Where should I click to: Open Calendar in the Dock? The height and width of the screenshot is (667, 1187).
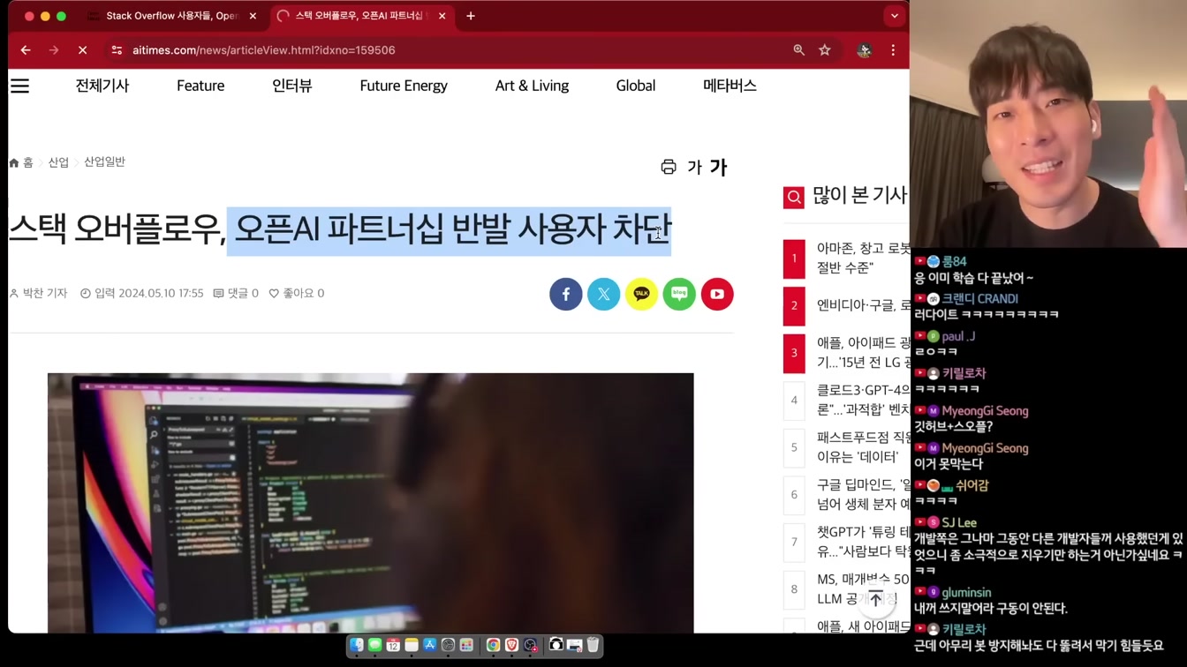[393, 645]
